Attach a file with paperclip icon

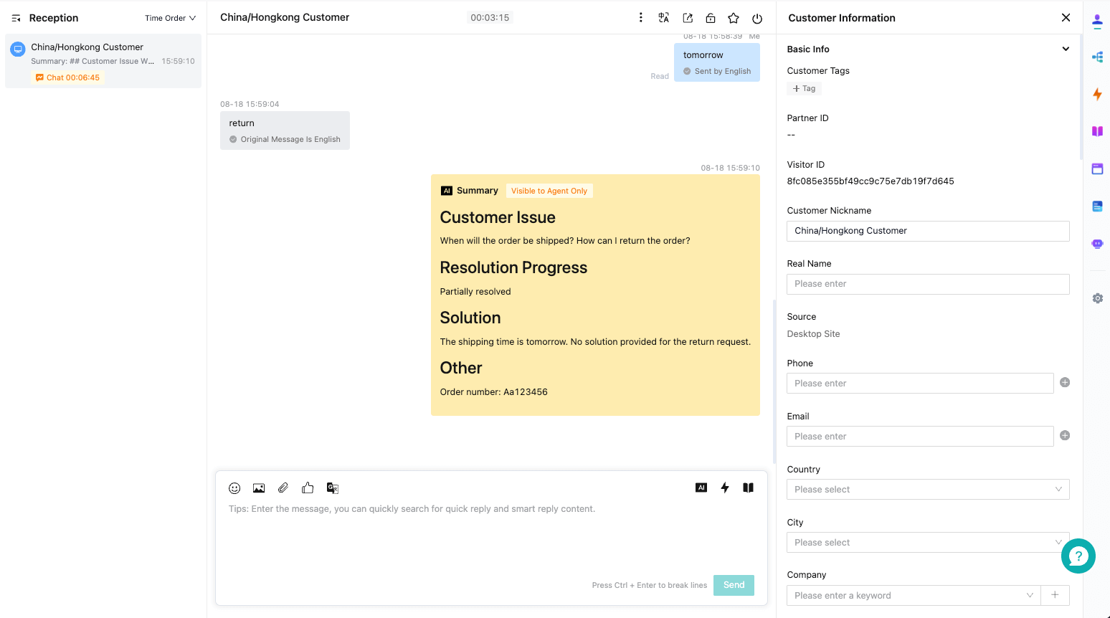point(283,488)
